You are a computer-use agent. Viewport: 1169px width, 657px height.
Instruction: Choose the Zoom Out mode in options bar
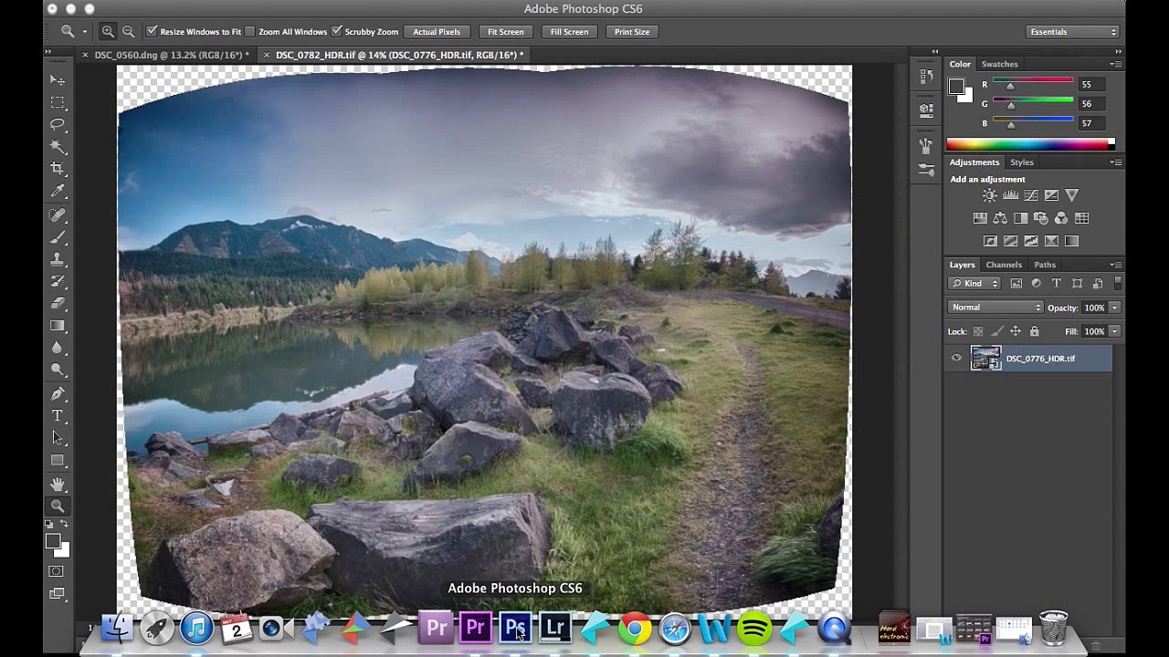tap(129, 32)
